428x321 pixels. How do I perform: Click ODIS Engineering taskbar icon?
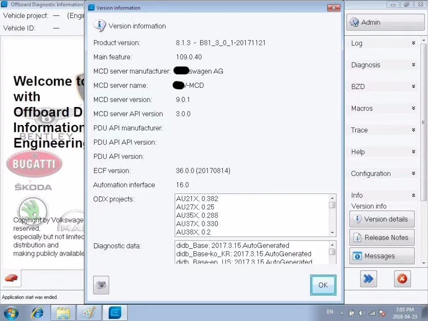[115, 313]
